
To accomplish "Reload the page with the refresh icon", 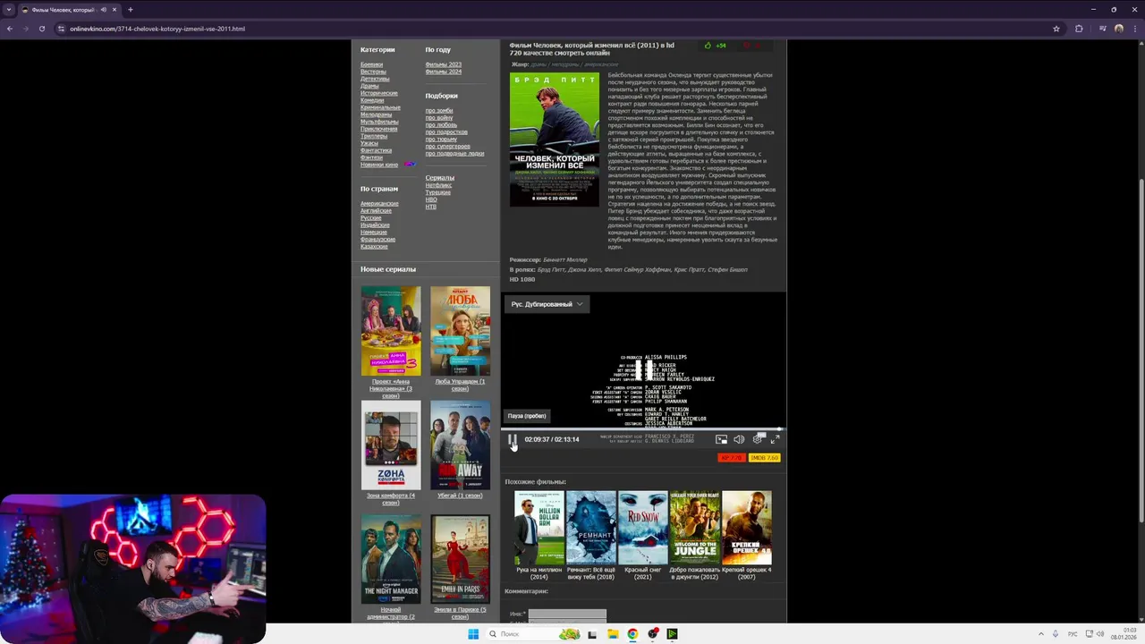I will coord(42,29).
